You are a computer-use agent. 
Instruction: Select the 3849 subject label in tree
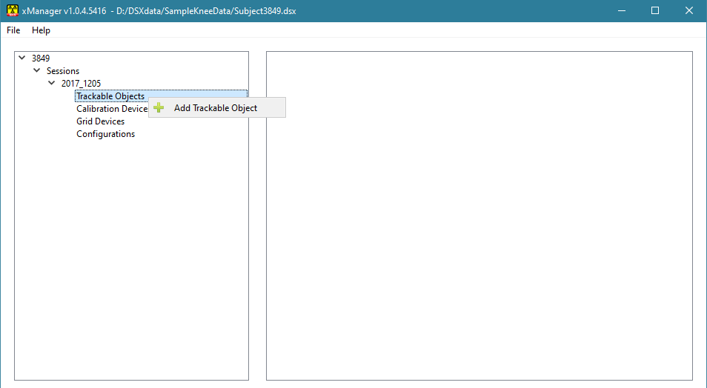point(41,58)
